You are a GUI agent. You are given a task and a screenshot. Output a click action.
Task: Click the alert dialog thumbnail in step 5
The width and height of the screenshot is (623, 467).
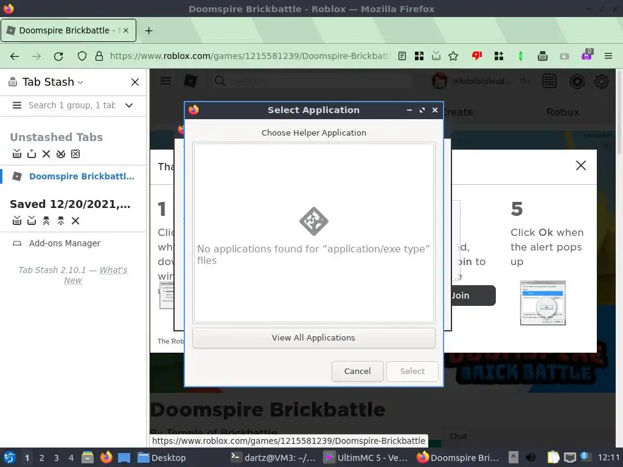[543, 303]
